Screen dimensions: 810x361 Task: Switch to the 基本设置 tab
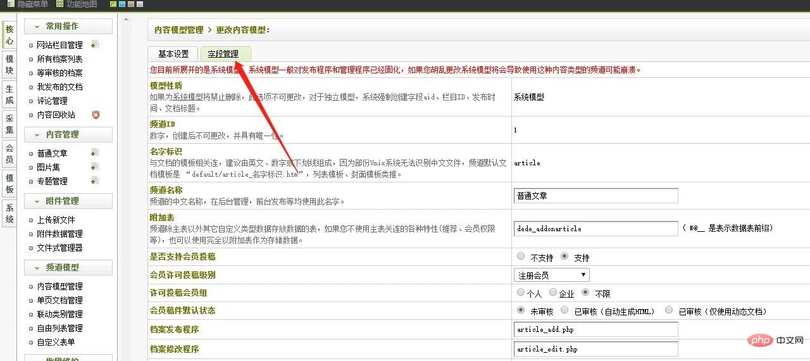tap(173, 54)
